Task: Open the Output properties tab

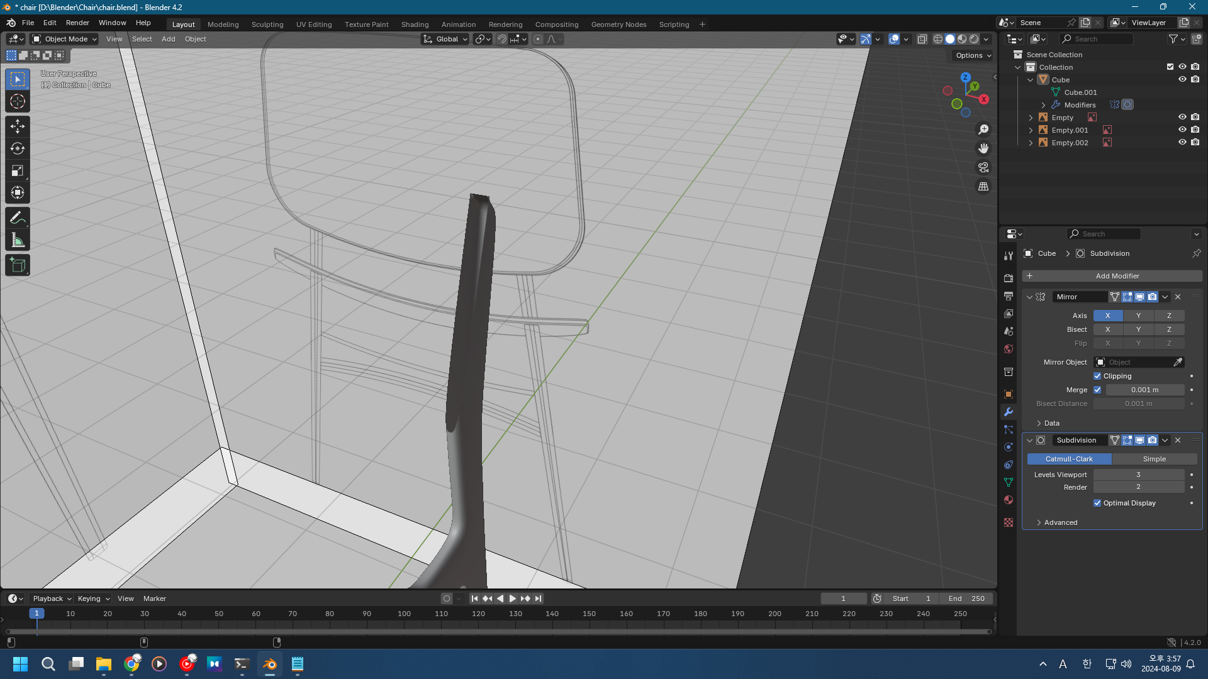Action: (x=1009, y=295)
